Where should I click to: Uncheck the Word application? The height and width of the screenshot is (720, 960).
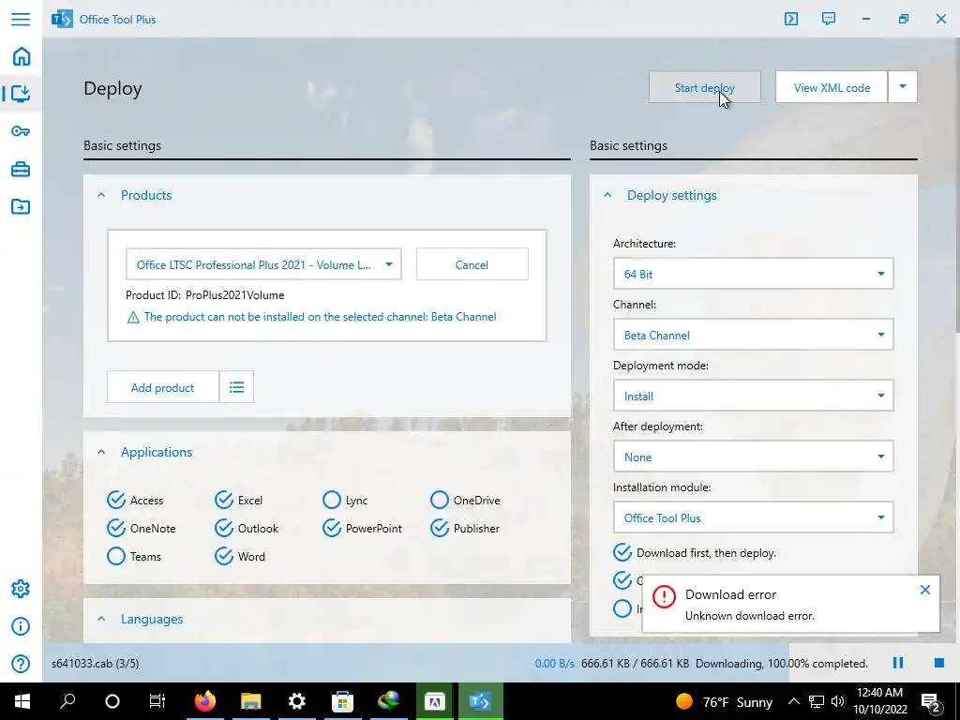224,557
